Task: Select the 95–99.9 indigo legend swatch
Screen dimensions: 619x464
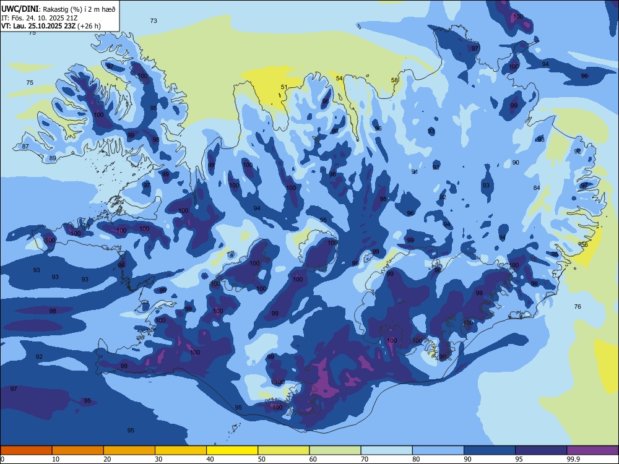Action: (541, 450)
